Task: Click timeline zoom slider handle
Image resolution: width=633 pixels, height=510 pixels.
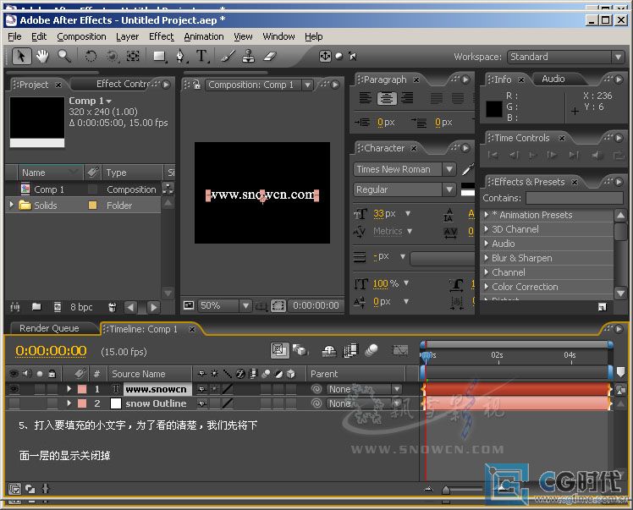Action: [446, 490]
